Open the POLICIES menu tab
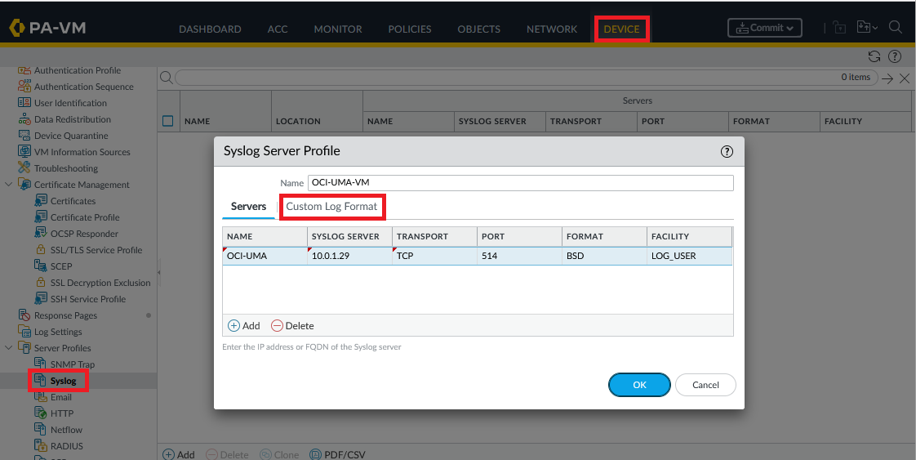This screenshot has height=460, width=916. coord(409,29)
